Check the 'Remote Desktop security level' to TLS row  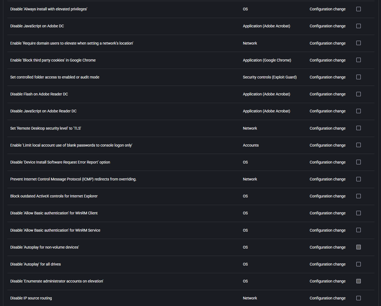coord(359,128)
